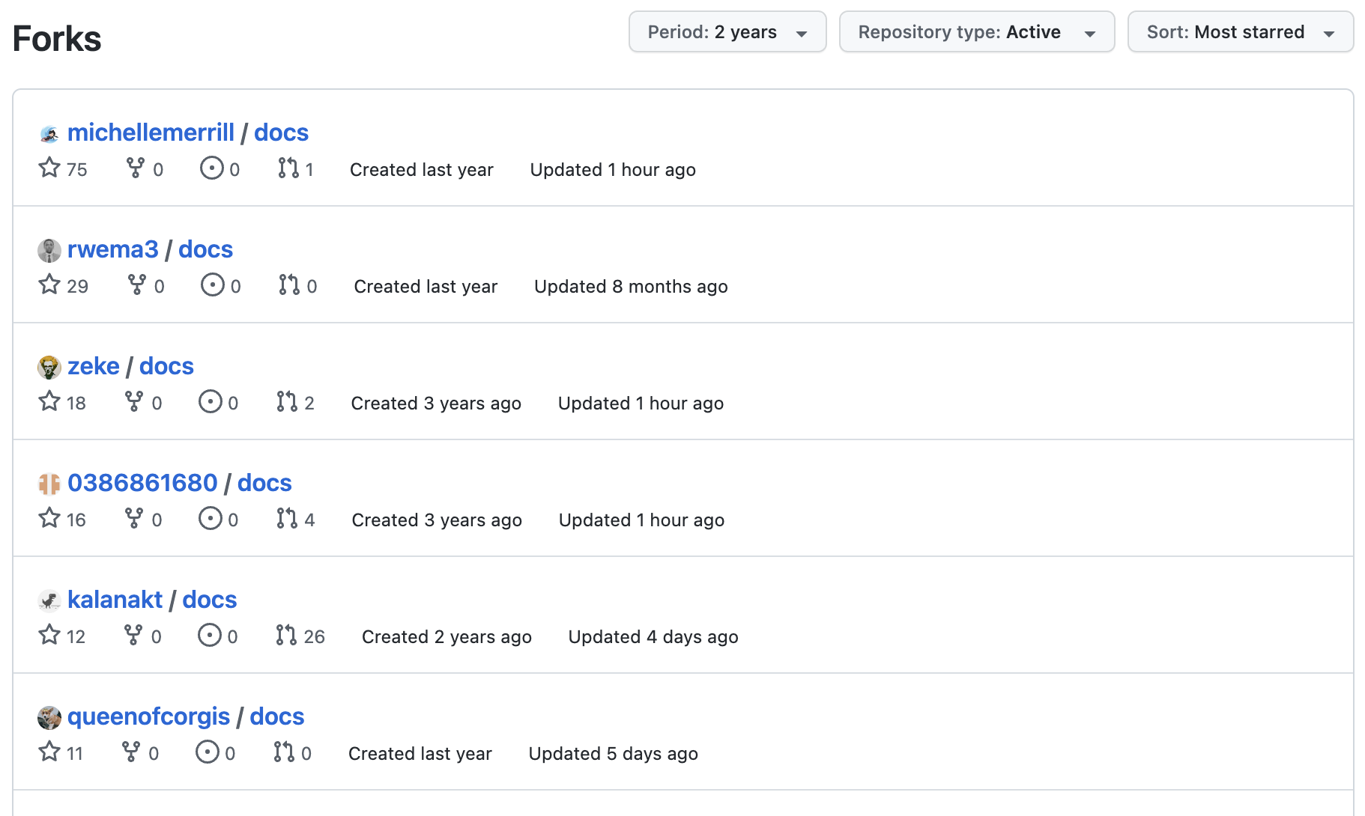Click 'Updated 5 days ago' text
Screen dimensions: 1365x816
(x=614, y=754)
